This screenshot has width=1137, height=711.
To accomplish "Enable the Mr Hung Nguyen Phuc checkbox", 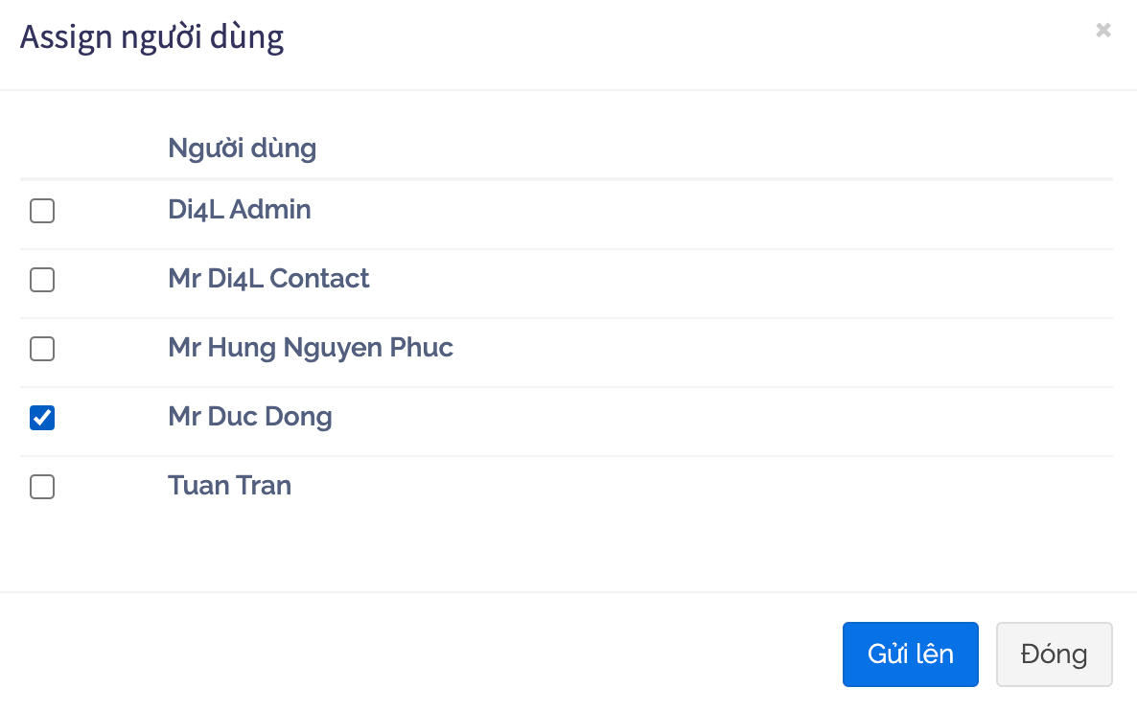I will (x=42, y=349).
